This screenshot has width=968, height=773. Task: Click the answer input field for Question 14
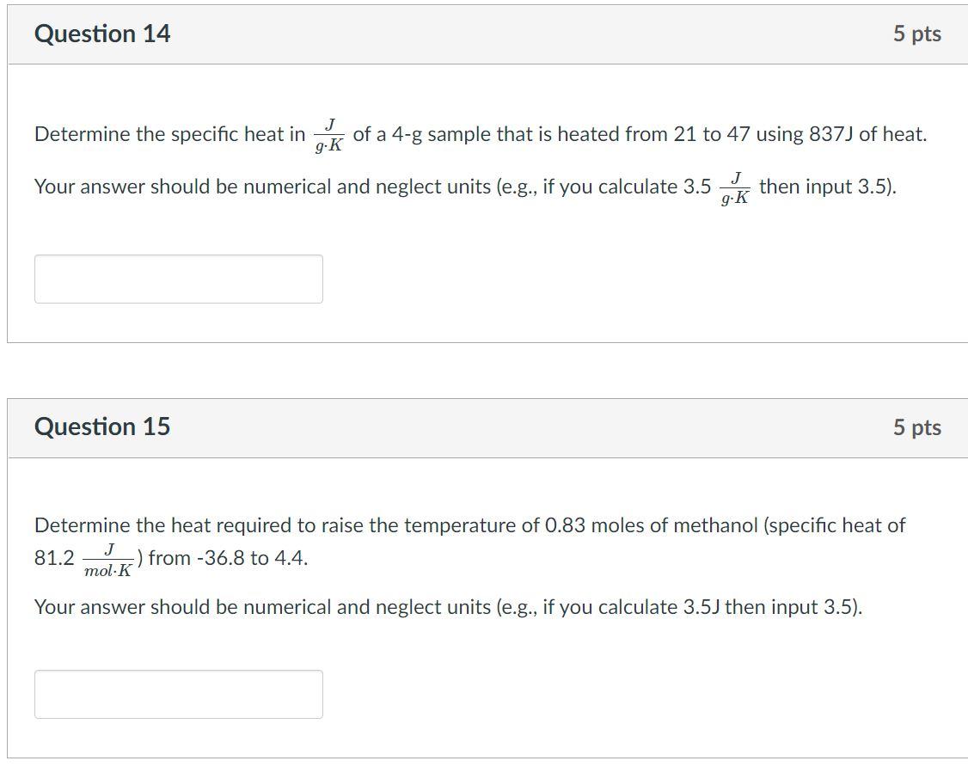tap(178, 278)
